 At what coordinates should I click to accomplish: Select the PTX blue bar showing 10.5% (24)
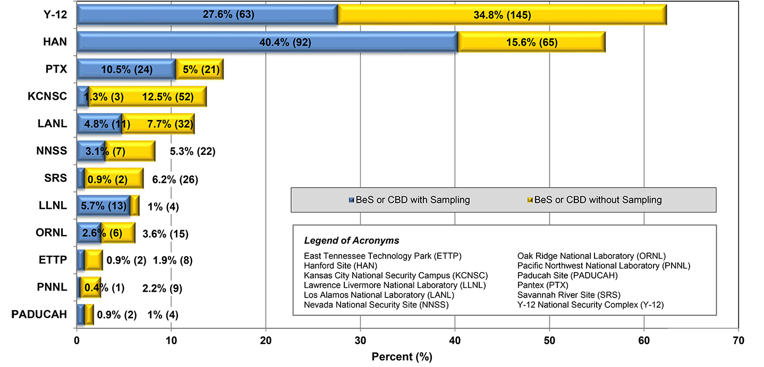click(x=126, y=69)
